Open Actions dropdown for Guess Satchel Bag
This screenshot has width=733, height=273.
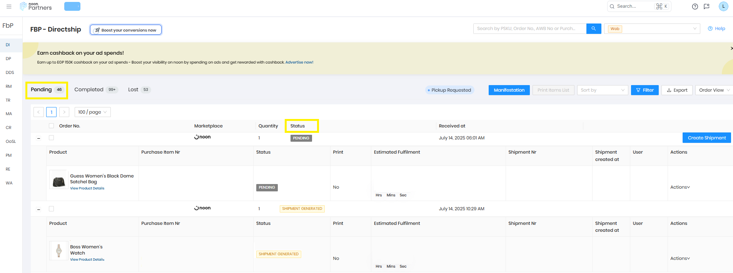(x=680, y=188)
